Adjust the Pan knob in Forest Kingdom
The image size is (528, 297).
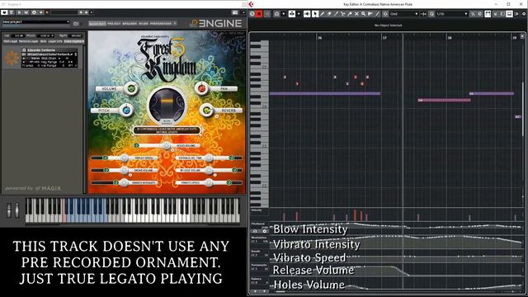(201, 88)
